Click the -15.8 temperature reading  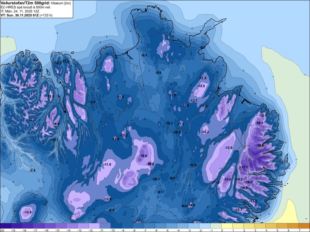click(x=143, y=156)
